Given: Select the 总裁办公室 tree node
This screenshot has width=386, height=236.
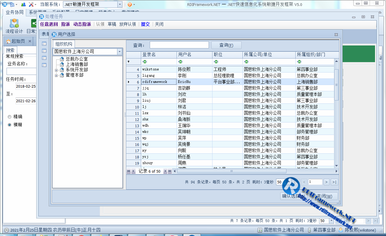Looking at the screenshot, I should (77, 59).
